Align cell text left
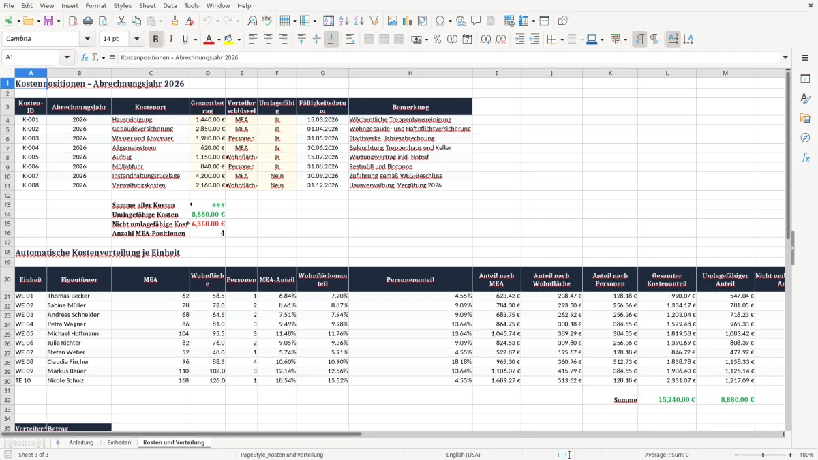The image size is (818, 460). [x=253, y=40]
